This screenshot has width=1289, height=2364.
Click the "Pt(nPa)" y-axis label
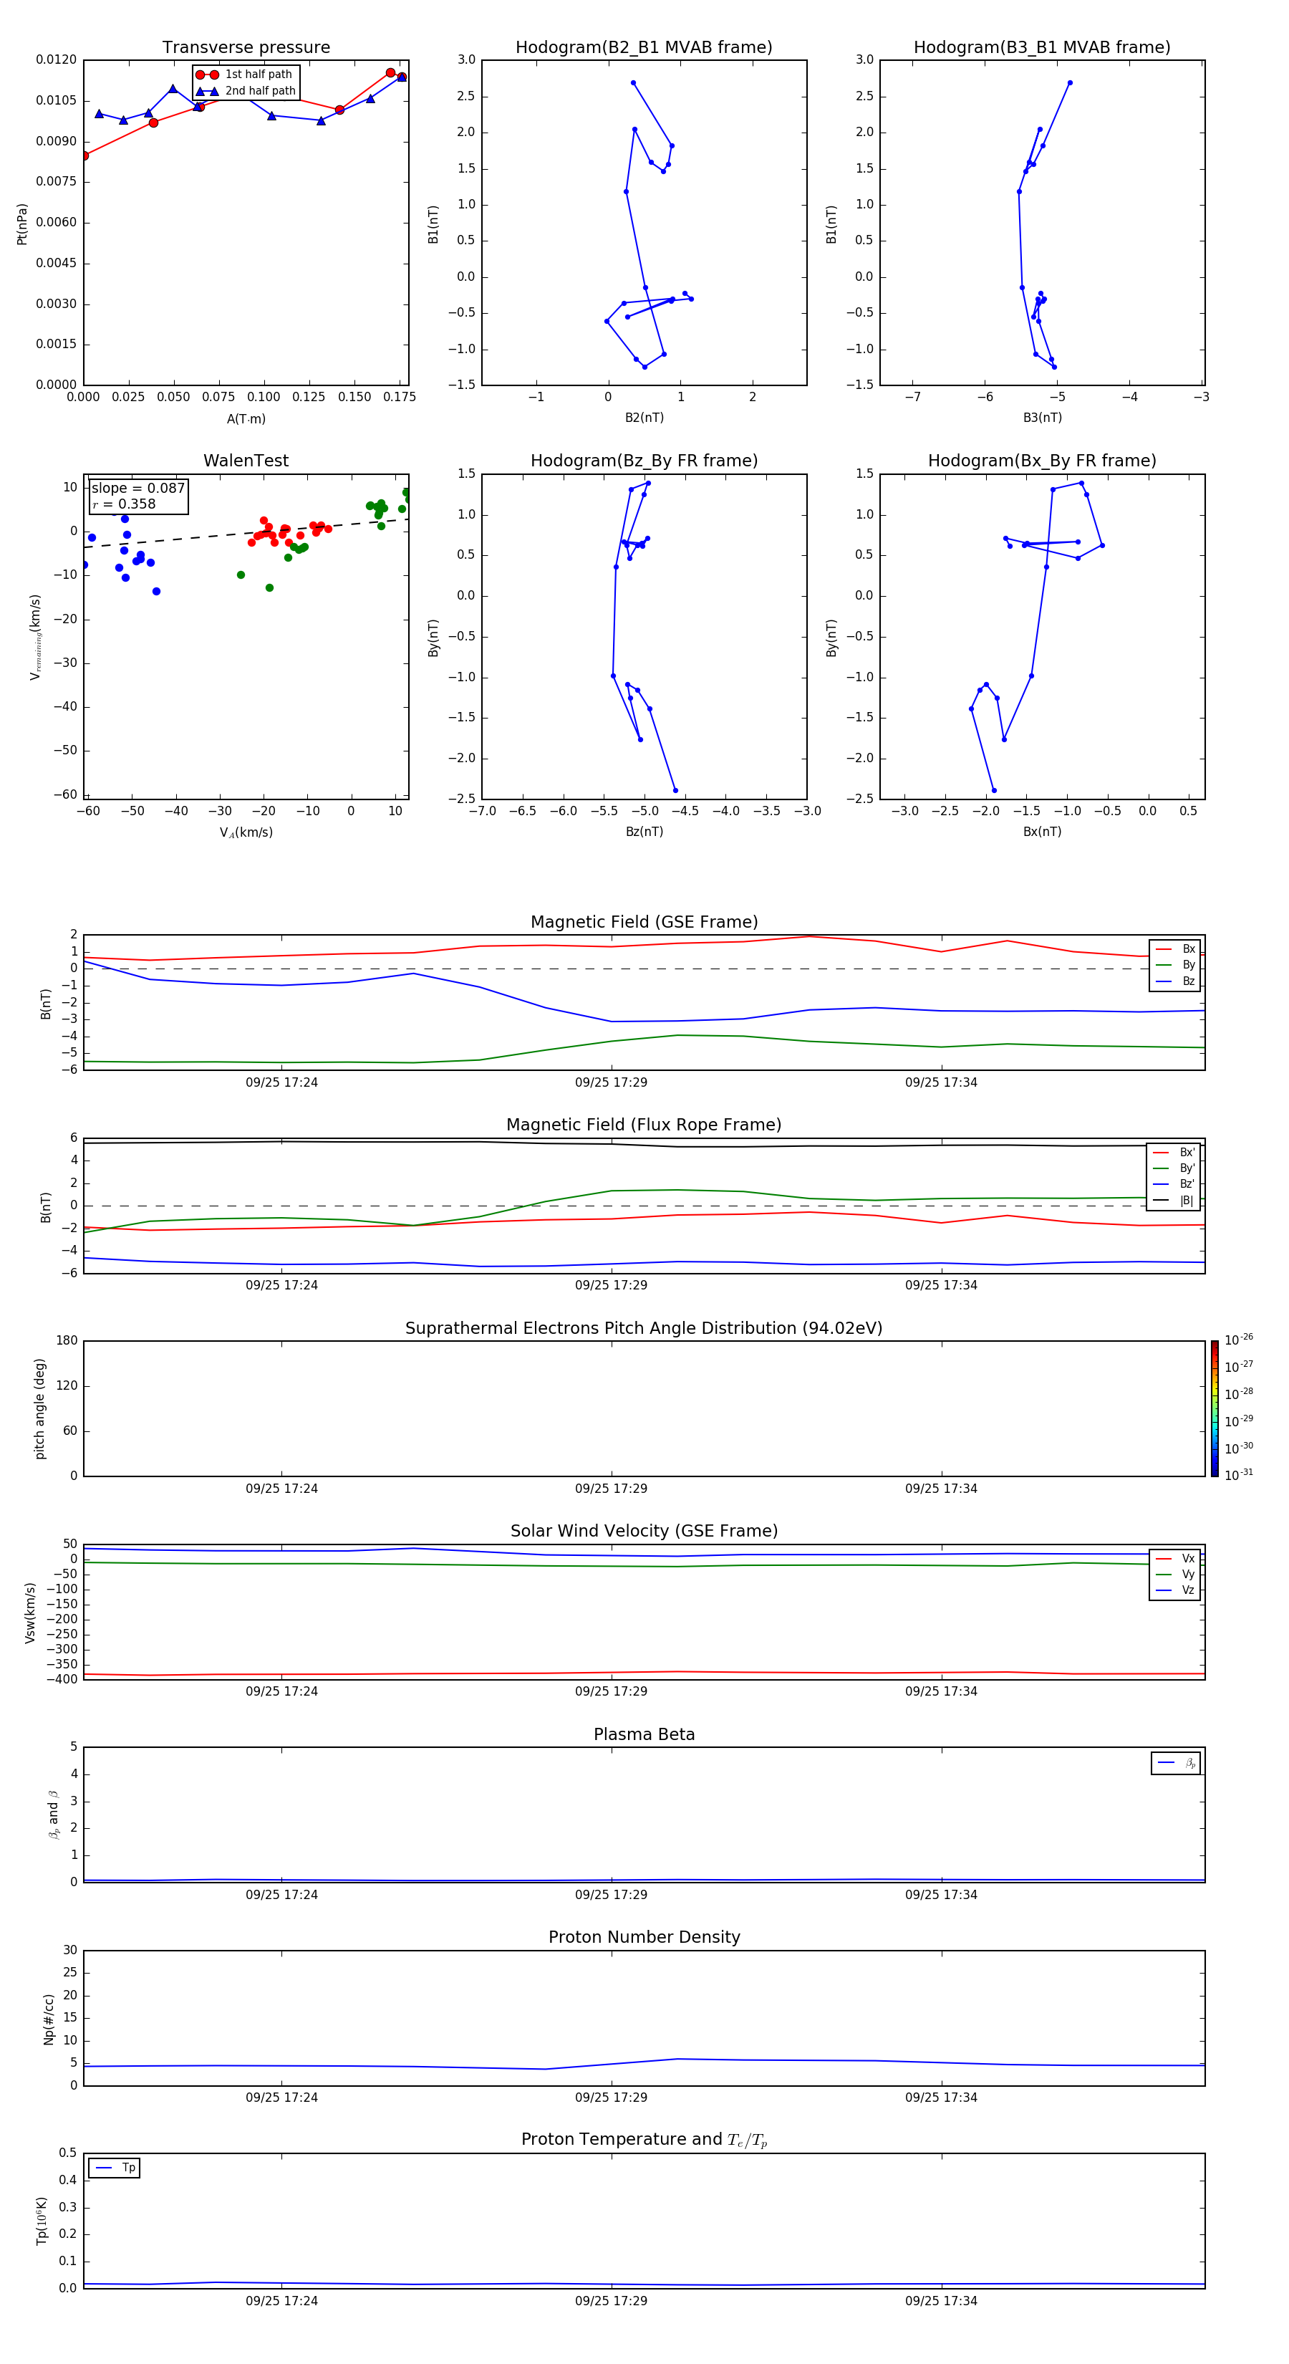pos(22,224)
